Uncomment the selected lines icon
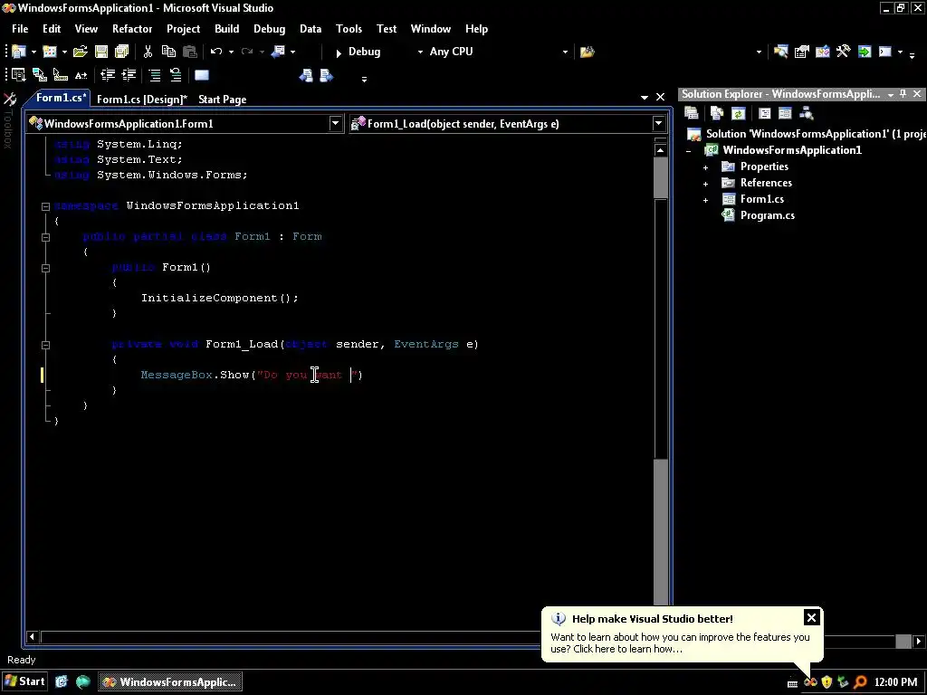This screenshot has height=695, width=927. pos(176,75)
